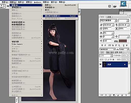Viewport: 131px width, 103px height.
Task: Choose 背景图层(B)... in submenu
Action: [60, 8]
